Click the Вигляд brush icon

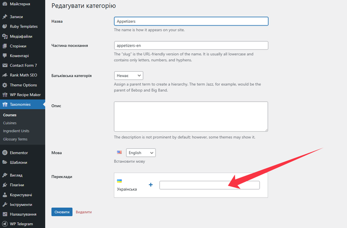click(5, 175)
